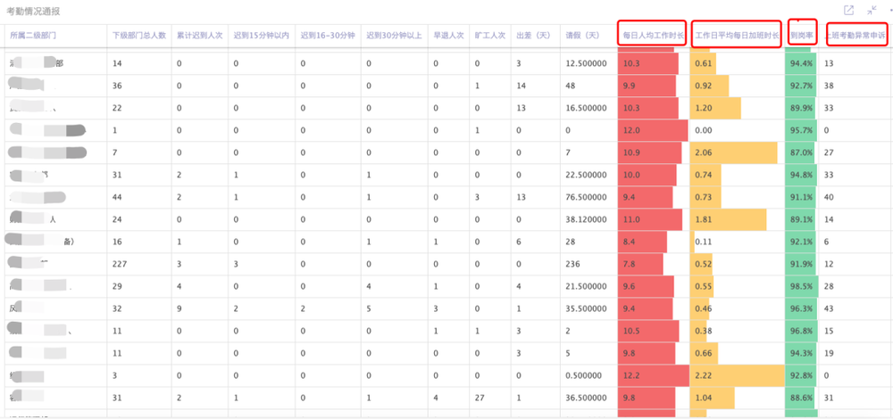Click the green bar showing 98.5% attendance
This screenshot has height=419, width=893.
point(801,285)
